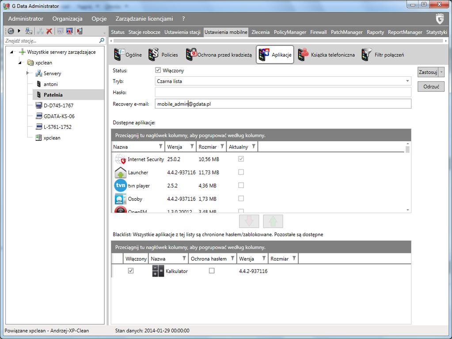Open Ochrona przed kradzieżą section
The image size is (452, 339).
pyautogui.click(x=219, y=55)
